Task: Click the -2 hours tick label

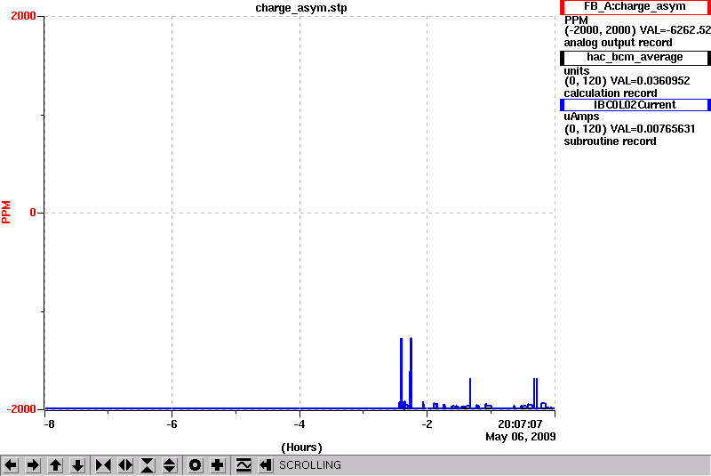Action: [427, 424]
